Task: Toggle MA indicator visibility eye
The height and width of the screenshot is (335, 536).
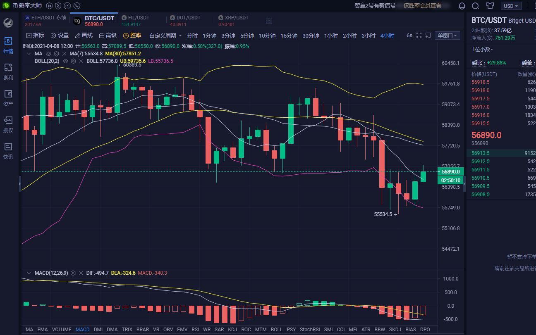Action: (48, 54)
